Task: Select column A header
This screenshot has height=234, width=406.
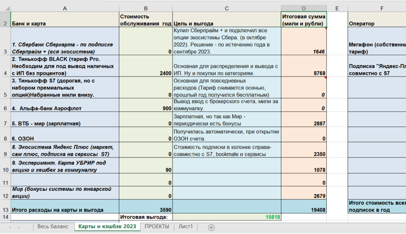Action: pyautogui.click(x=65, y=8)
